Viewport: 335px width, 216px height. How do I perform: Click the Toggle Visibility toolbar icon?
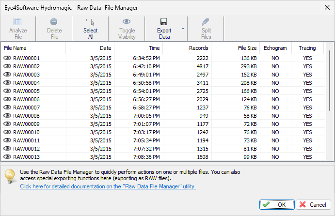(127, 22)
